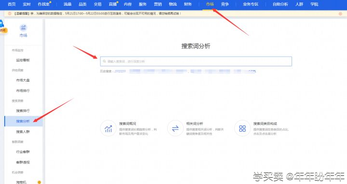Focus the 搜索词分析 search input field
The image size is (347, 184).
click(196, 61)
